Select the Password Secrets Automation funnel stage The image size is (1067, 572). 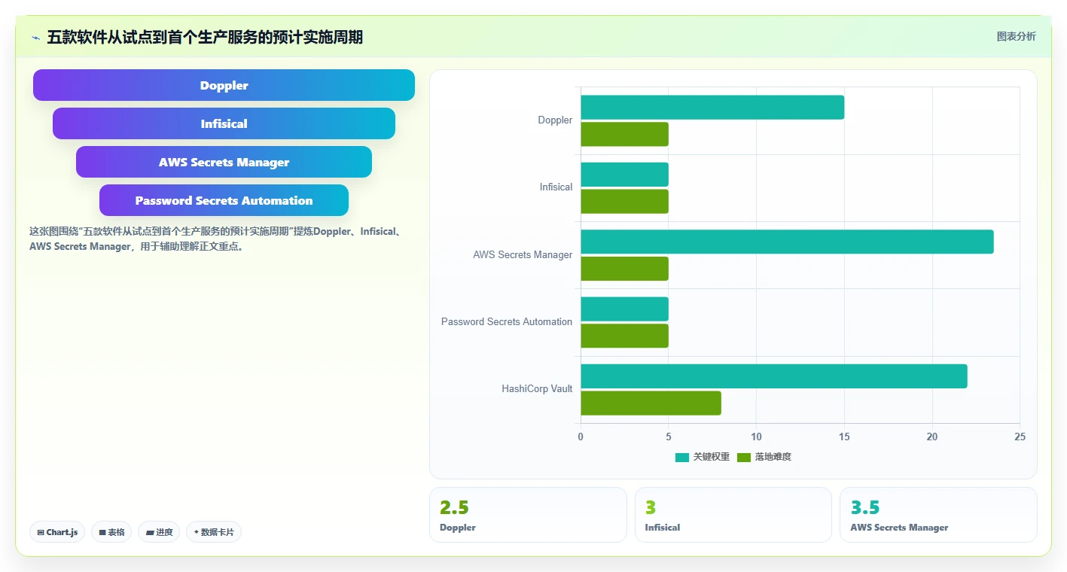(224, 200)
